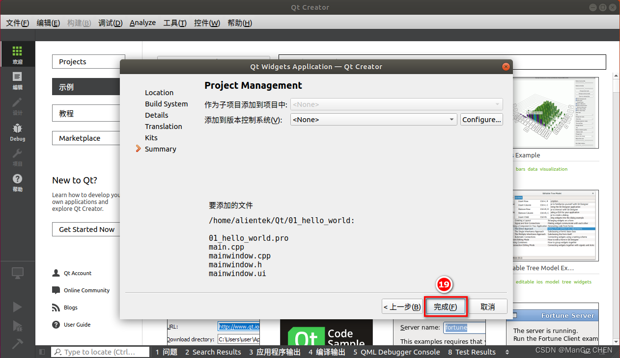Open the 1 问题 (Issues) output pane

click(x=166, y=352)
